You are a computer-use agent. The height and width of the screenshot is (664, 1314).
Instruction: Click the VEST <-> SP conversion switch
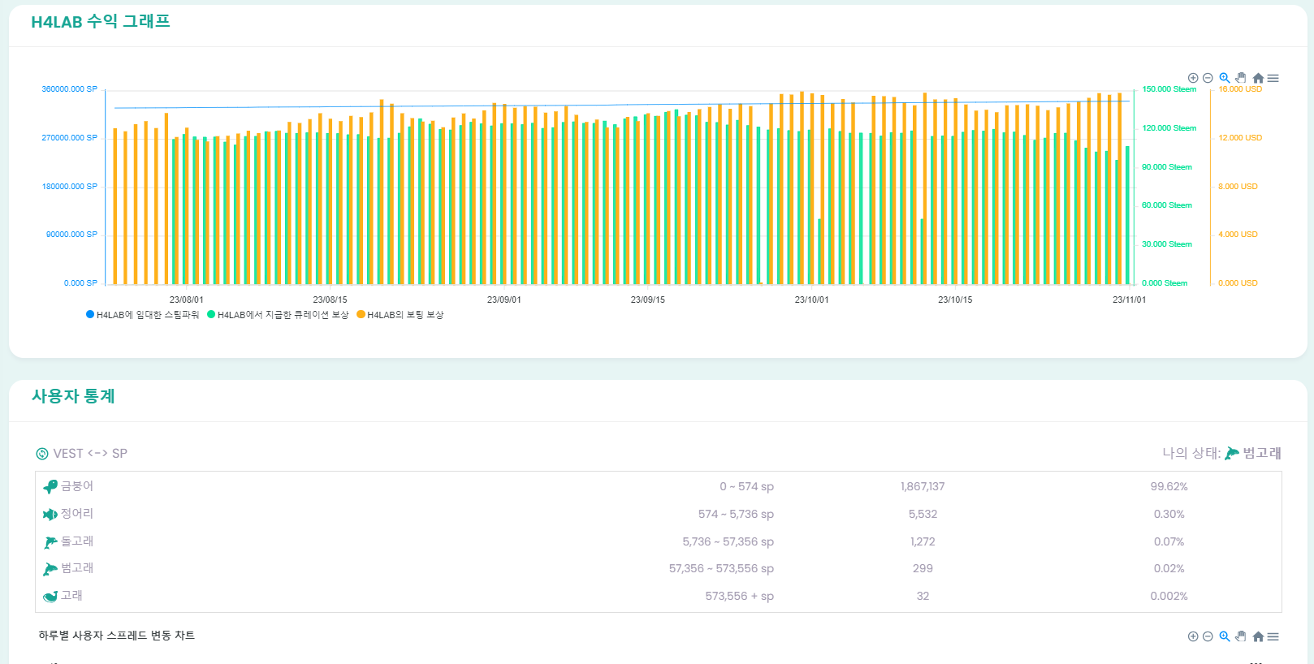tap(81, 454)
